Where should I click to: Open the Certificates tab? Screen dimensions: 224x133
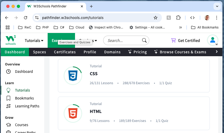pyautogui.click(x=65, y=52)
